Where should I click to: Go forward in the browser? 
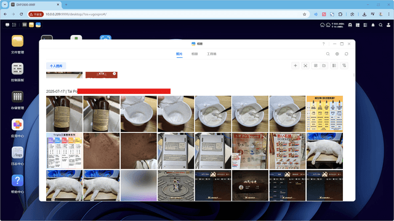(14, 14)
